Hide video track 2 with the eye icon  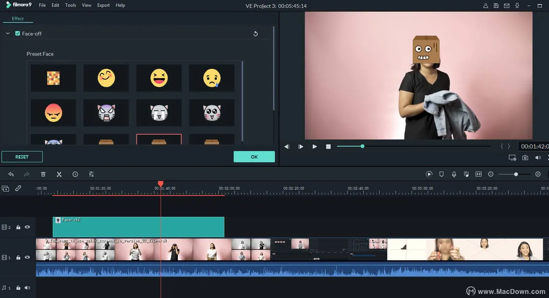tap(27, 227)
